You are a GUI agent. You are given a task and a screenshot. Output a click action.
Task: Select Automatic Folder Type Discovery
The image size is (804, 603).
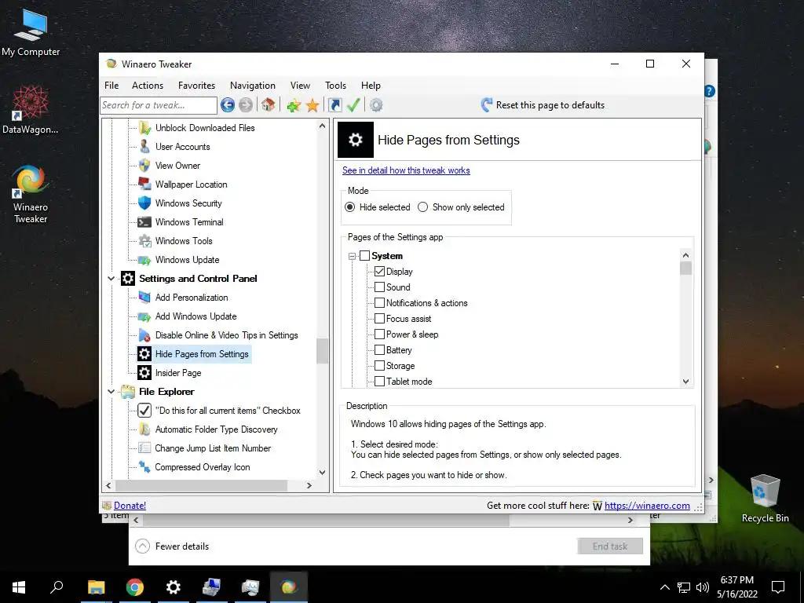[x=217, y=429]
